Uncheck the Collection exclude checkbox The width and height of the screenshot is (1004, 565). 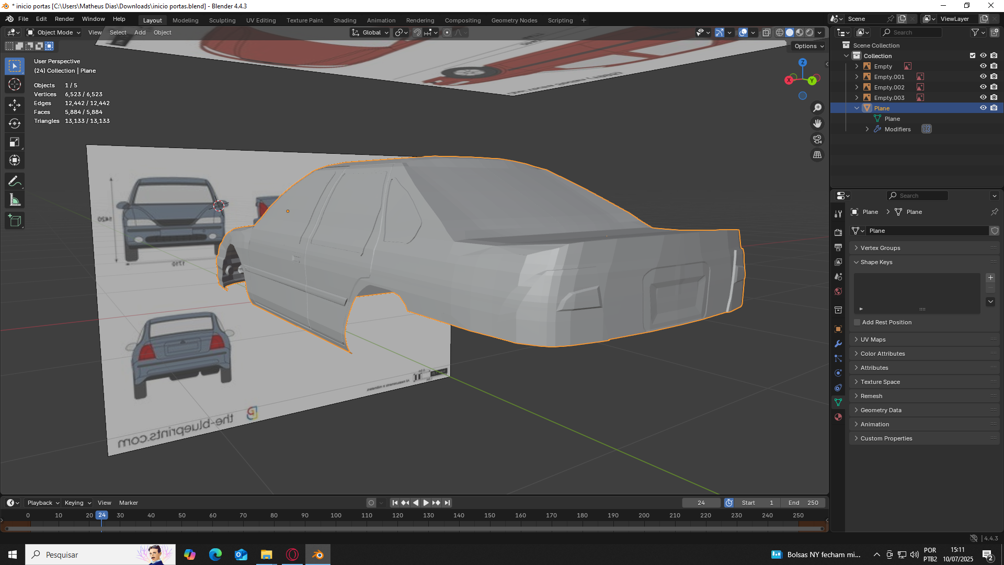pyautogui.click(x=972, y=55)
